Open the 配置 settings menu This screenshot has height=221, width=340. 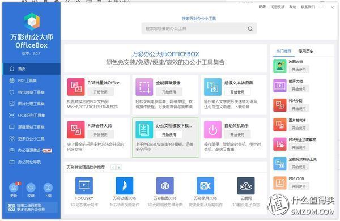262,7
